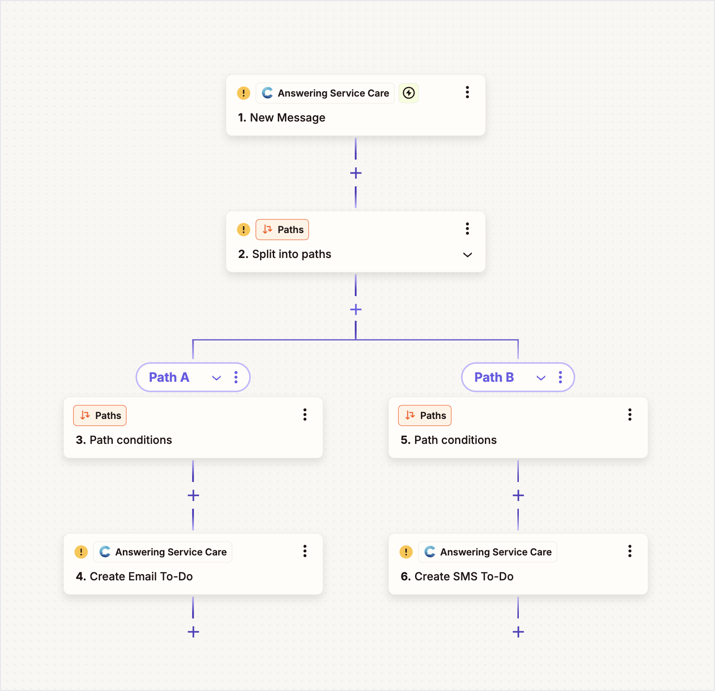
Task: Open the Path B three-dot menu
Action: [560, 377]
